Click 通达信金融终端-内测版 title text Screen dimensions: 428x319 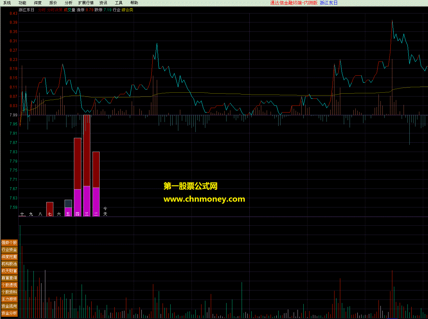[294, 3]
